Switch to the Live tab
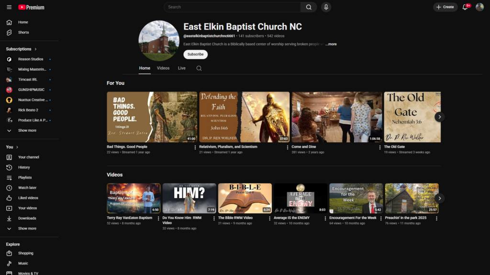This screenshot has width=490, height=275. click(182, 68)
